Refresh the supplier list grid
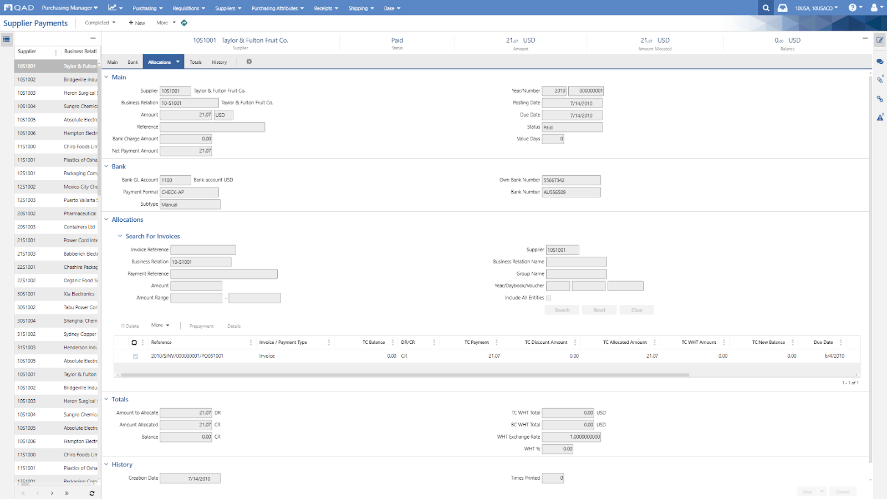This screenshot has width=887, height=499. point(92,493)
